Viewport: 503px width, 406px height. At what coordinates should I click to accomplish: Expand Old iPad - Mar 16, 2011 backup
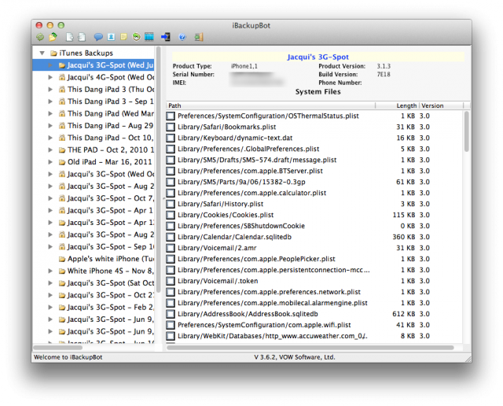pos(50,162)
